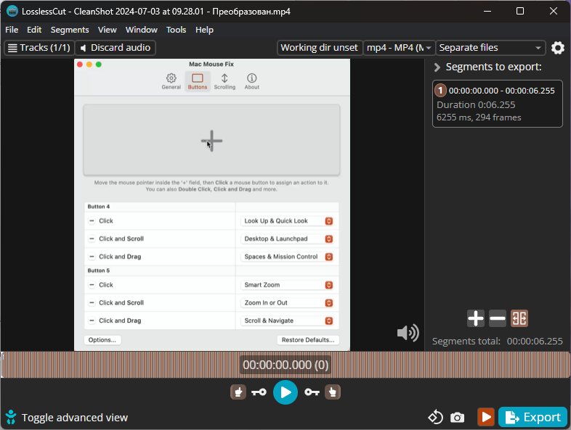Click About tab in Mac Mouse Fix video
Image resolution: width=571 pixels, height=430 pixels.
(x=251, y=81)
